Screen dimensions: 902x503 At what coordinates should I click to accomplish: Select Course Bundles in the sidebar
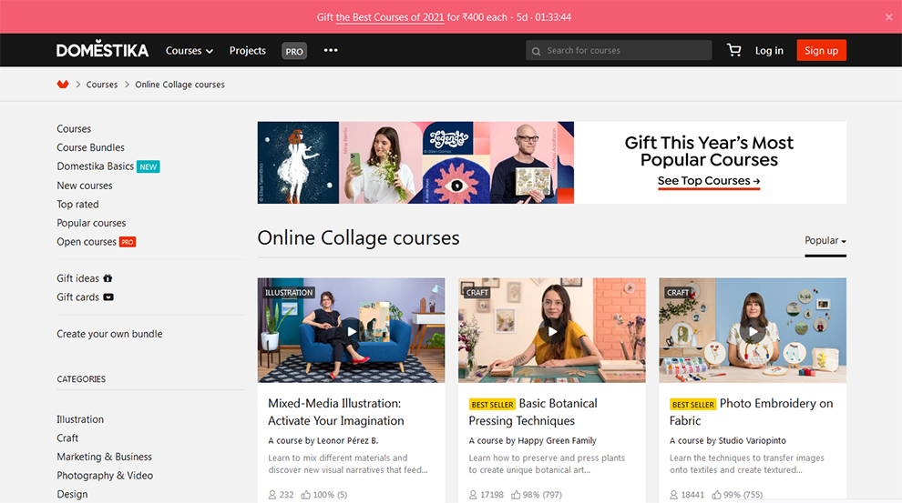click(x=90, y=147)
